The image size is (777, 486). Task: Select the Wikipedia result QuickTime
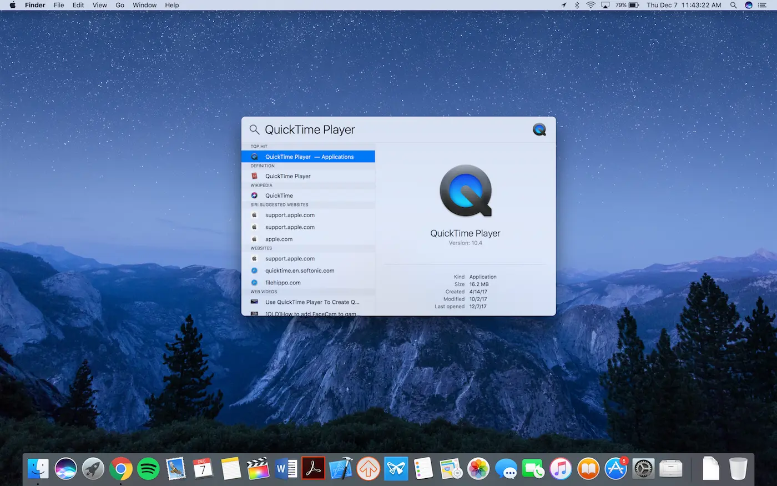308,196
